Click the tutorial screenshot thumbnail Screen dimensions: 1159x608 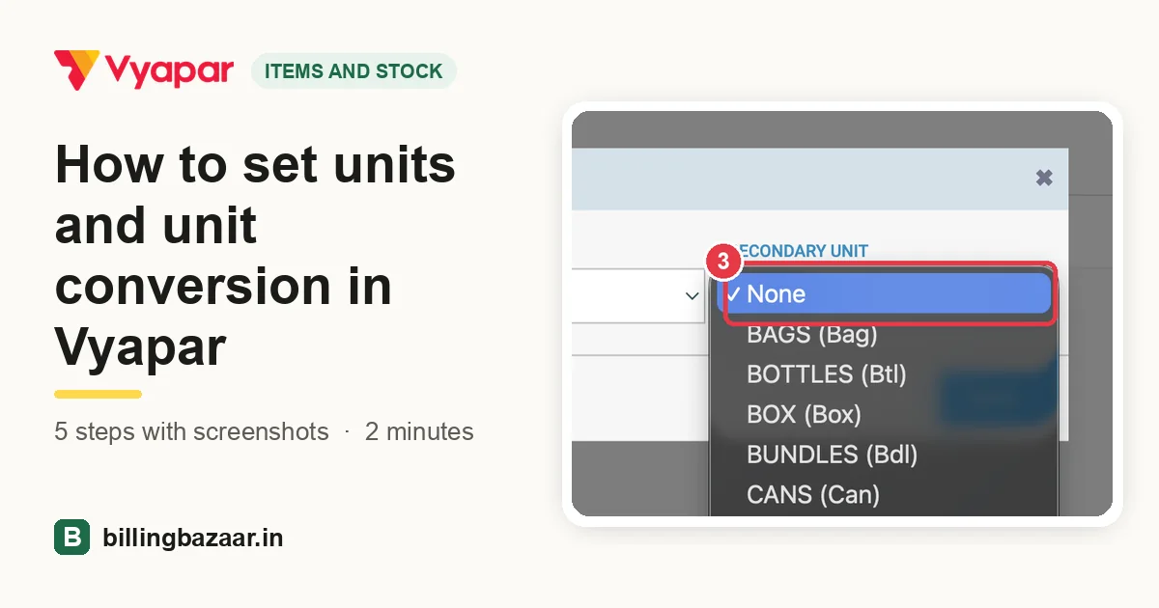pos(841,314)
